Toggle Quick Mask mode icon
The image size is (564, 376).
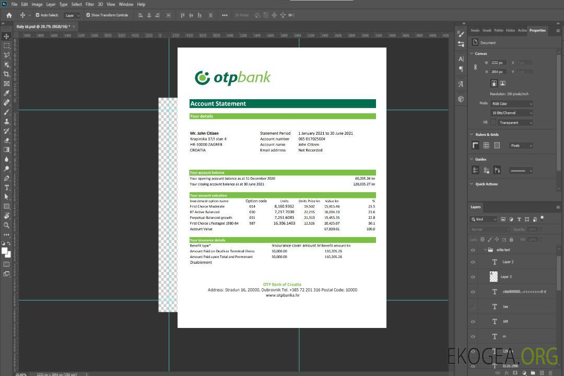pyautogui.click(x=6, y=264)
